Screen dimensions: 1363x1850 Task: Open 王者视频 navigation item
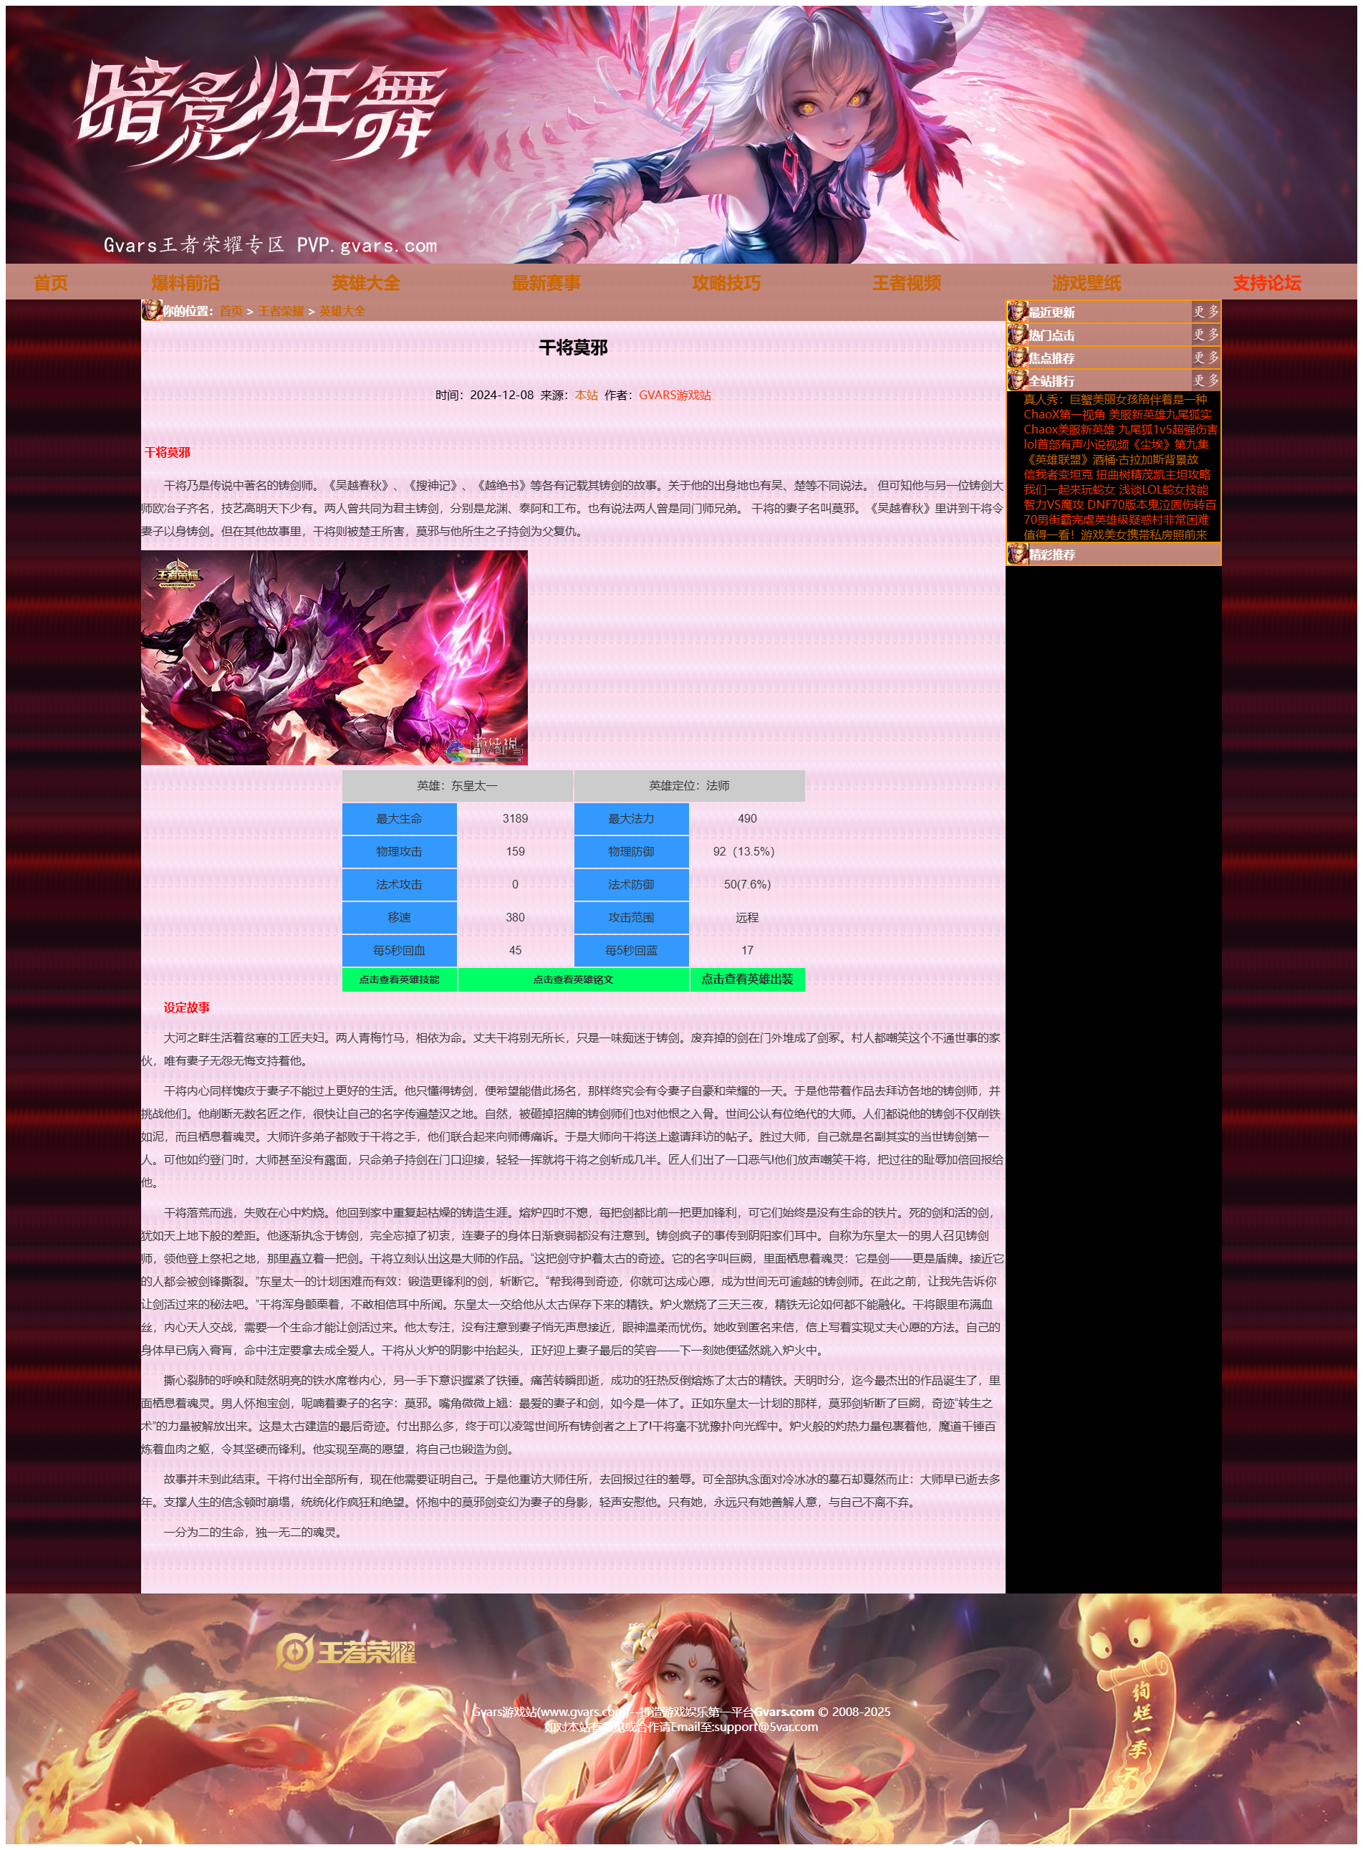click(907, 283)
